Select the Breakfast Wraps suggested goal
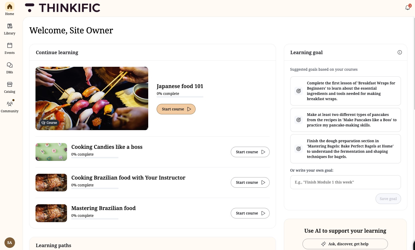Viewport: 415px width, 250px height. tap(346, 91)
